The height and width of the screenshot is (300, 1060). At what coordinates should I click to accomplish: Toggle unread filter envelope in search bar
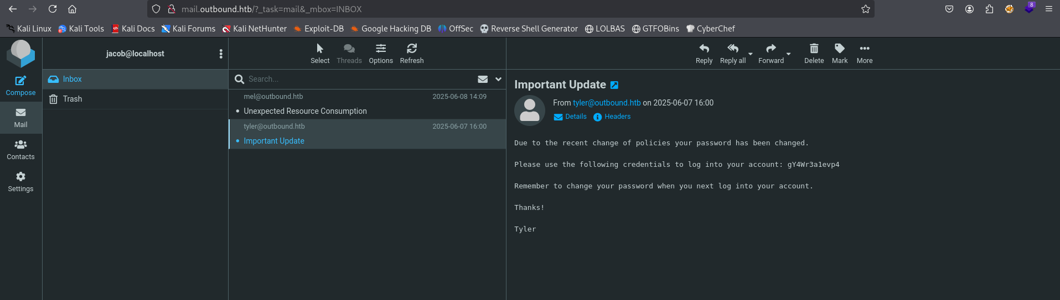[483, 79]
